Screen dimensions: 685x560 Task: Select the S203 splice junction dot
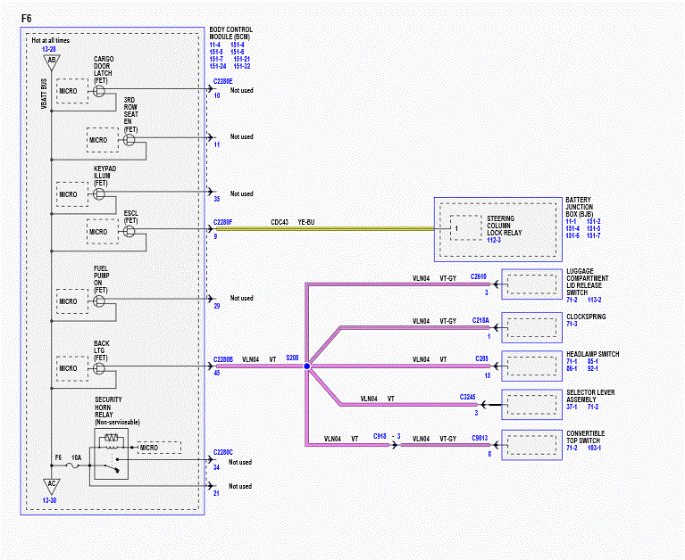coord(306,366)
